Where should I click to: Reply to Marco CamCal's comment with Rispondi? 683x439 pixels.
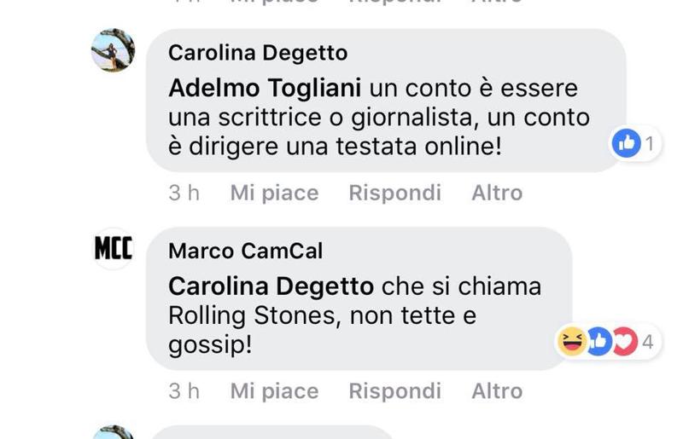394,391
